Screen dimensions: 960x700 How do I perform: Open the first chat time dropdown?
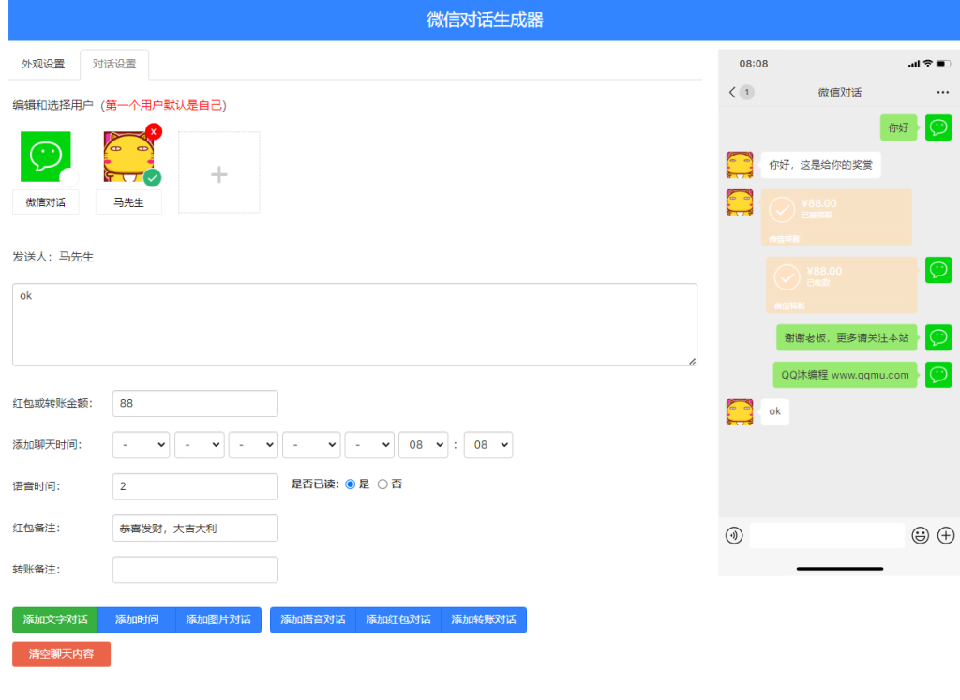coord(141,445)
